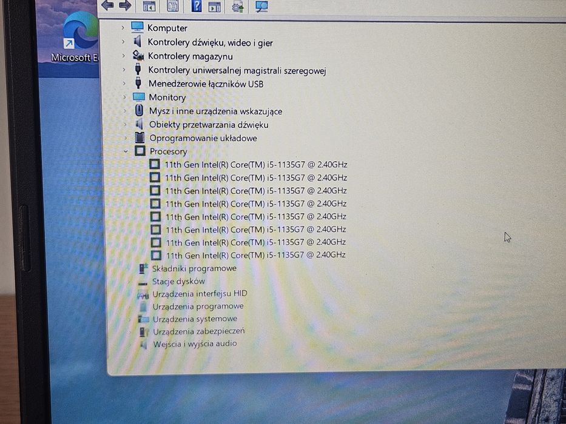Select the Składniki programowe icon
This screenshot has width=566, height=424.
click(x=144, y=268)
